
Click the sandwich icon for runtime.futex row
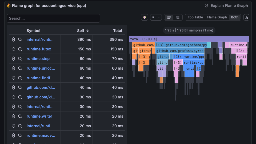point(14,49)
